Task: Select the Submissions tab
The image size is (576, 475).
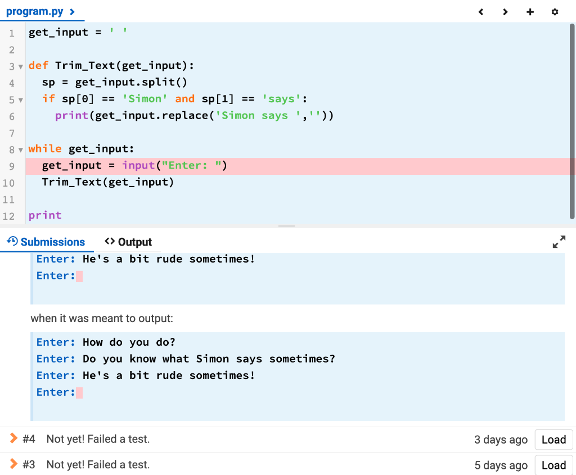Action: tap(52, 242)
